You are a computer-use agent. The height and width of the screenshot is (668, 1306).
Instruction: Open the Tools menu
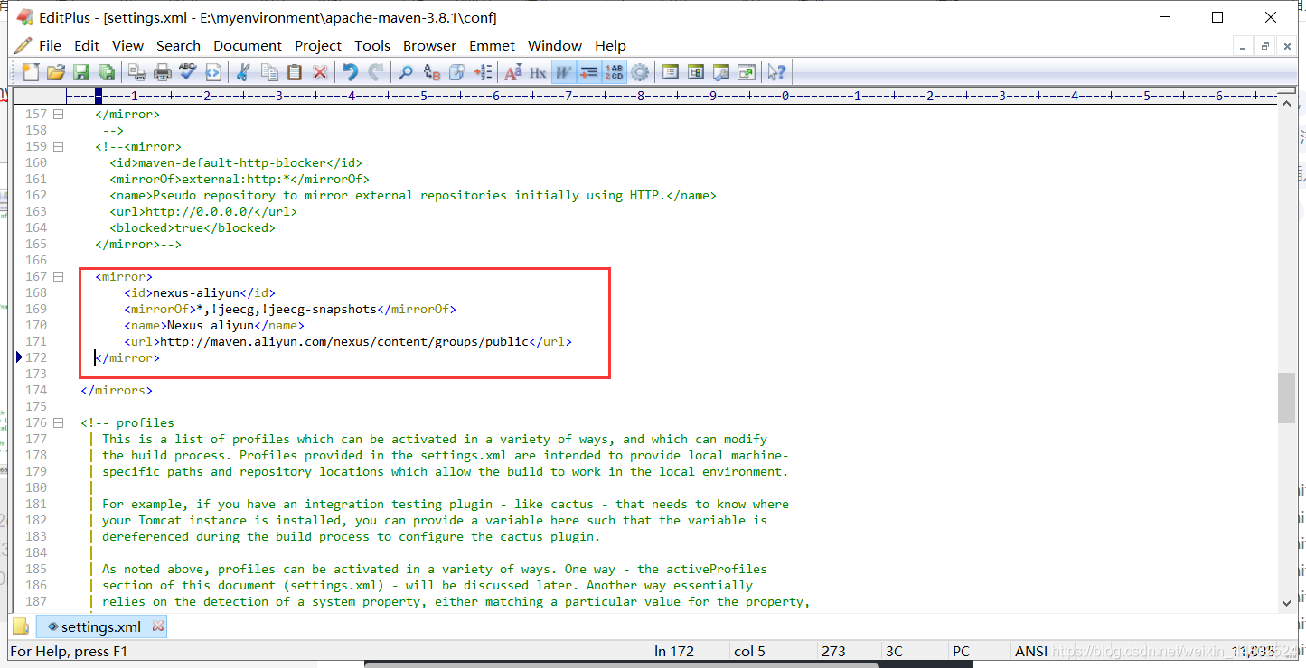(x=372, y=45)
